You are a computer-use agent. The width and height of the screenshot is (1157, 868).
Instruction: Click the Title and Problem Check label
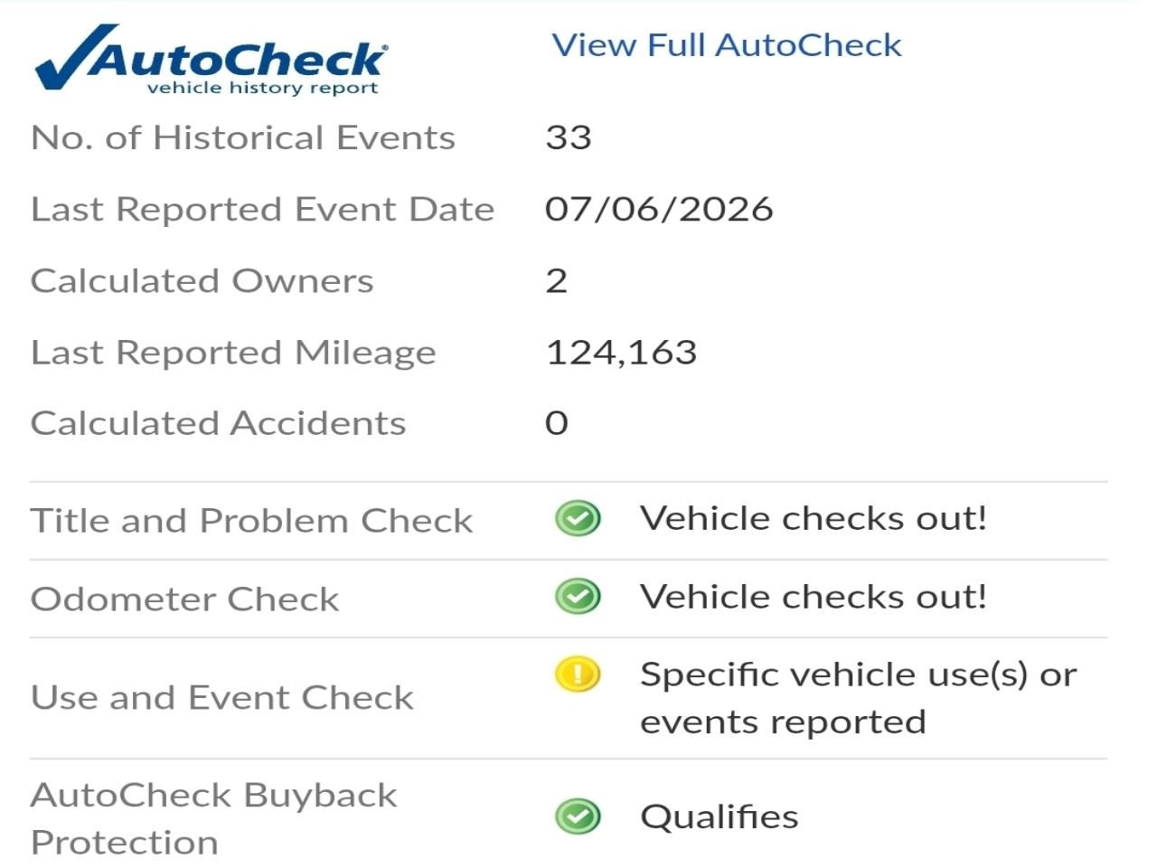click(251, 521)
